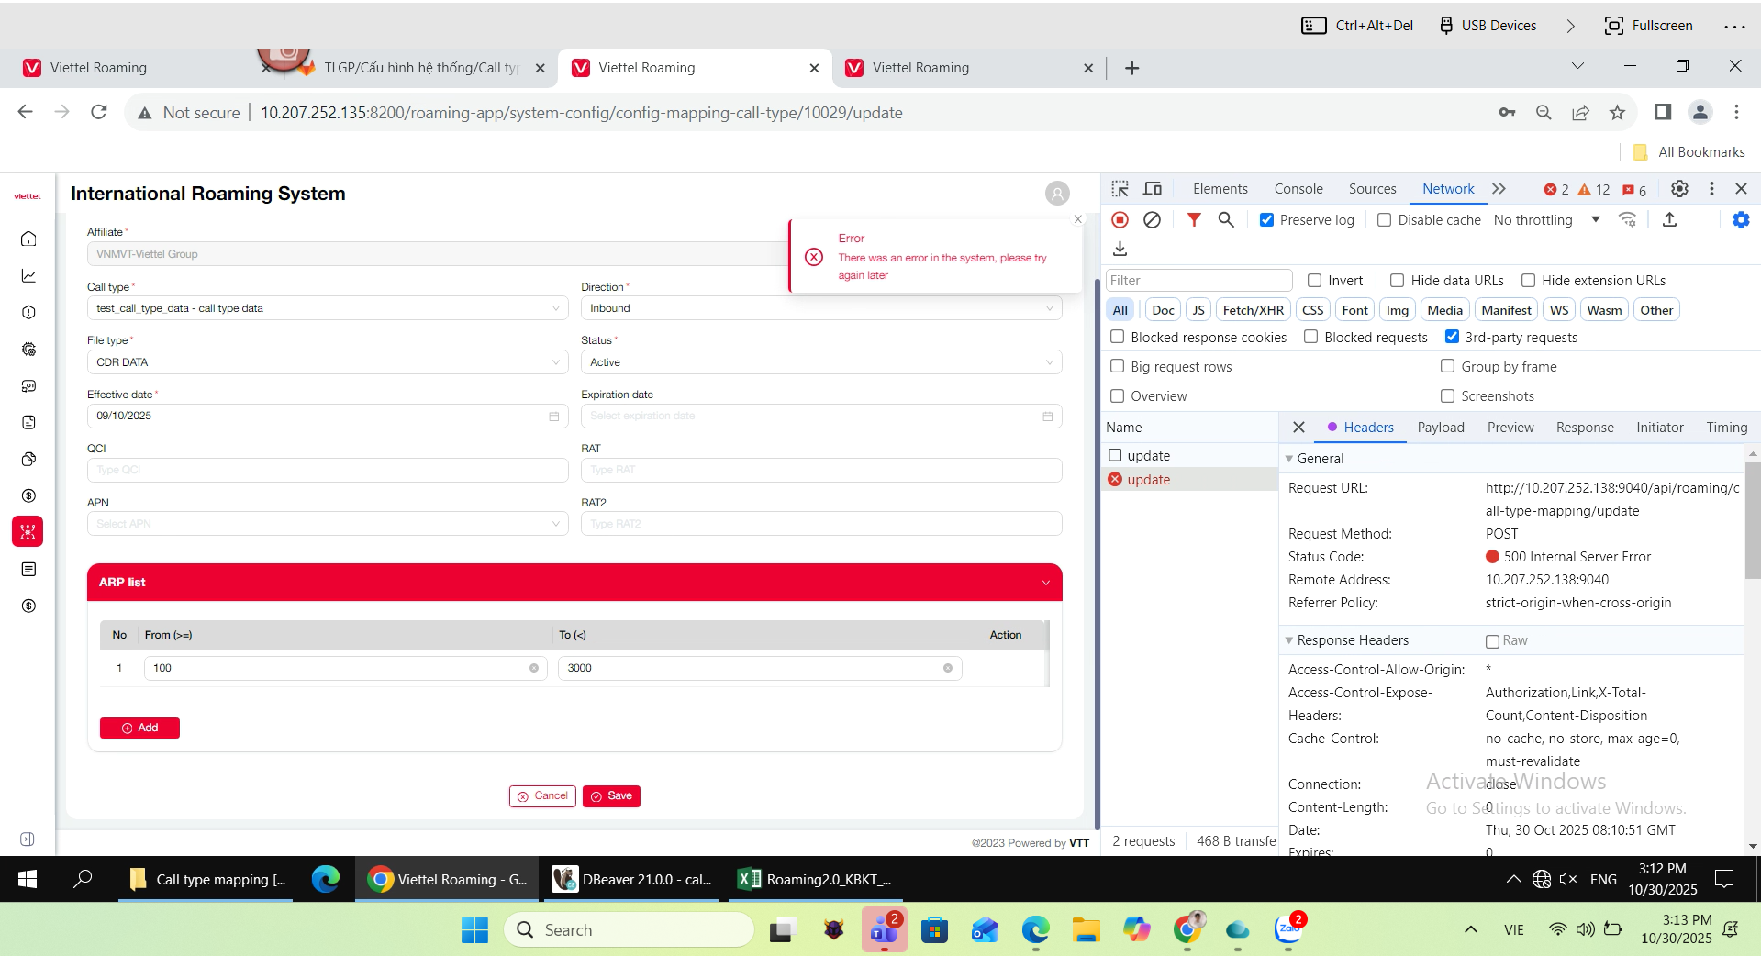Uncheck the Preserve log checkbox
Image resolution: width=1761 pixels, height=956 pixels.
click(1267, 220)
